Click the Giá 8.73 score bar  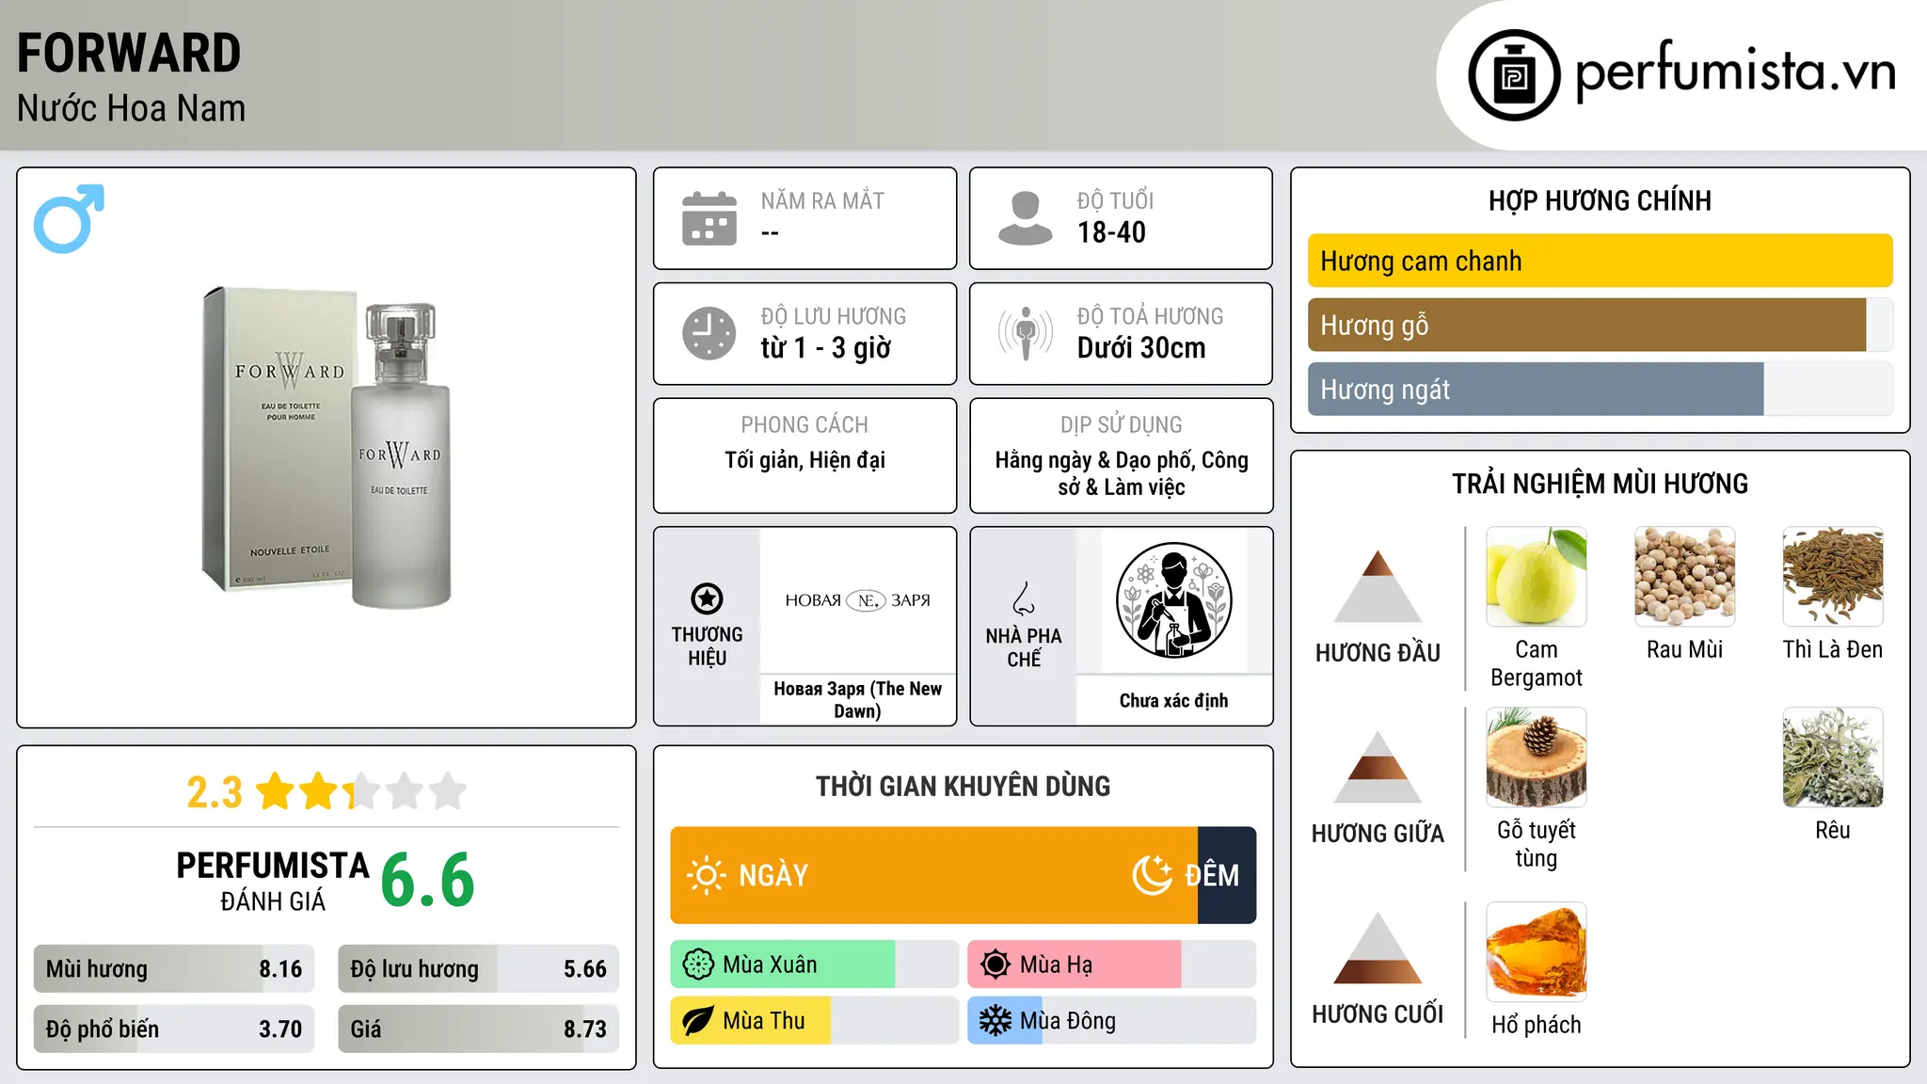478,1029
